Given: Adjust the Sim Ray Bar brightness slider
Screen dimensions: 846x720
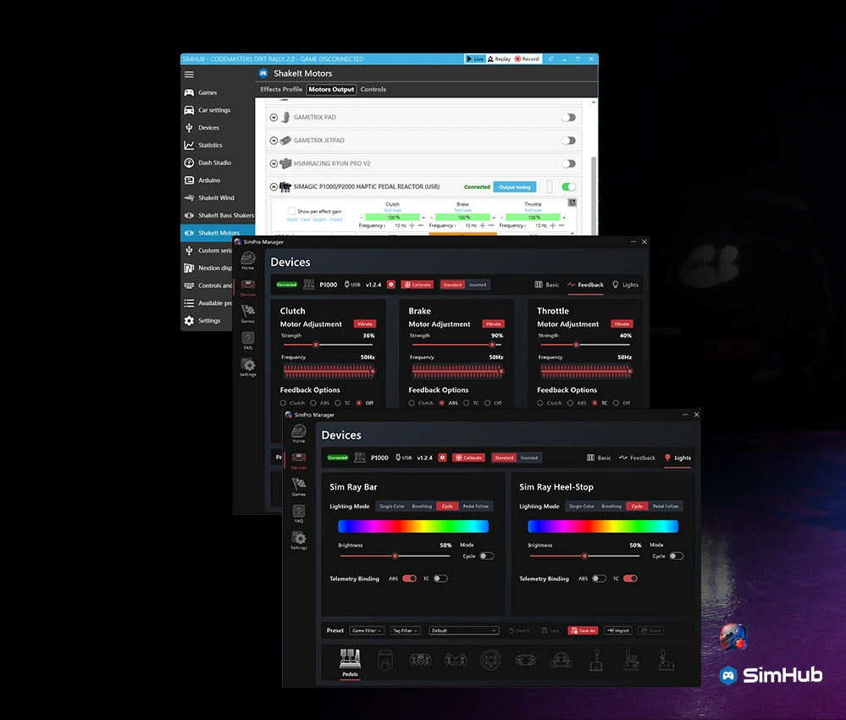Looking at the screenshot, I should (x=394, y=556).
